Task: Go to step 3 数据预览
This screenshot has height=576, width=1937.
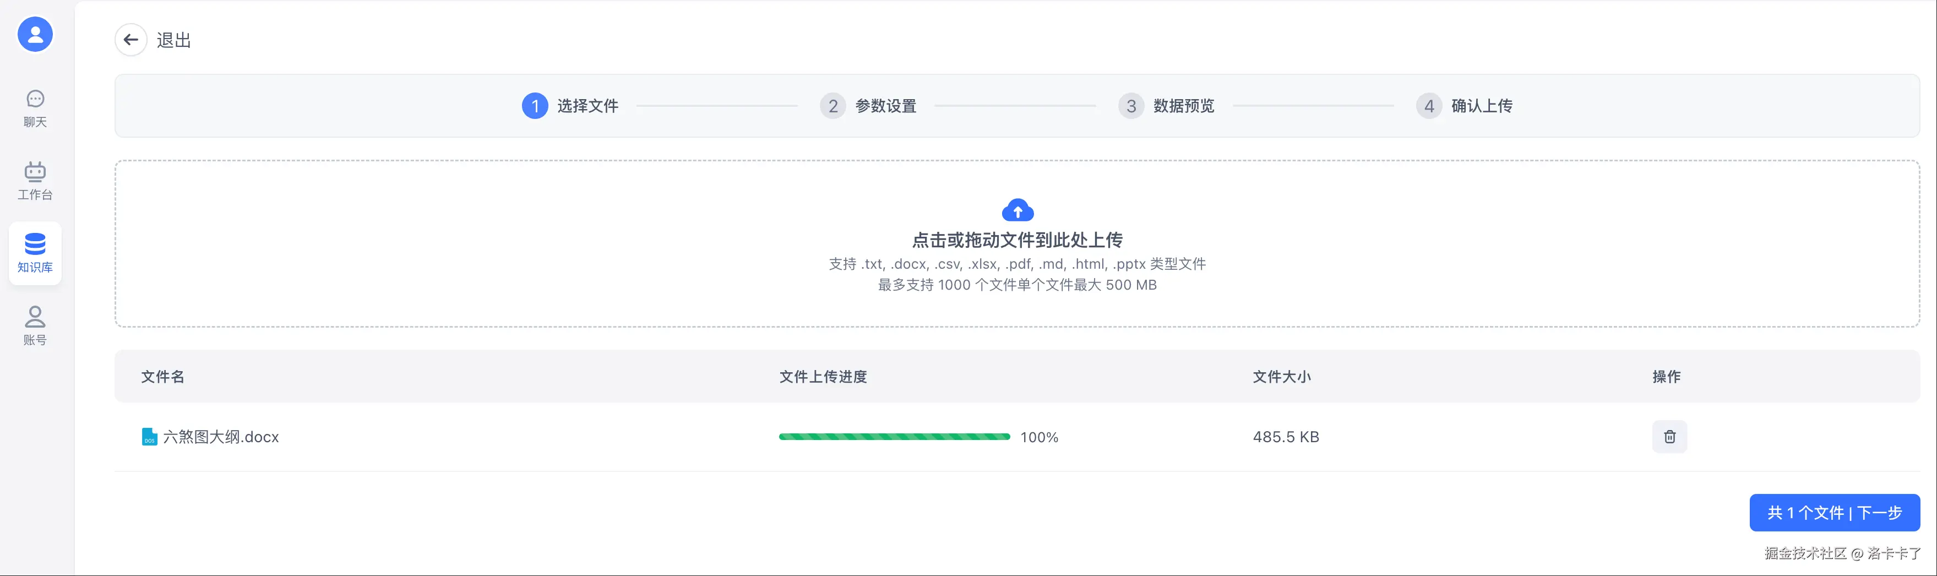Action: pyautogui.click(x=1166, y=106)
